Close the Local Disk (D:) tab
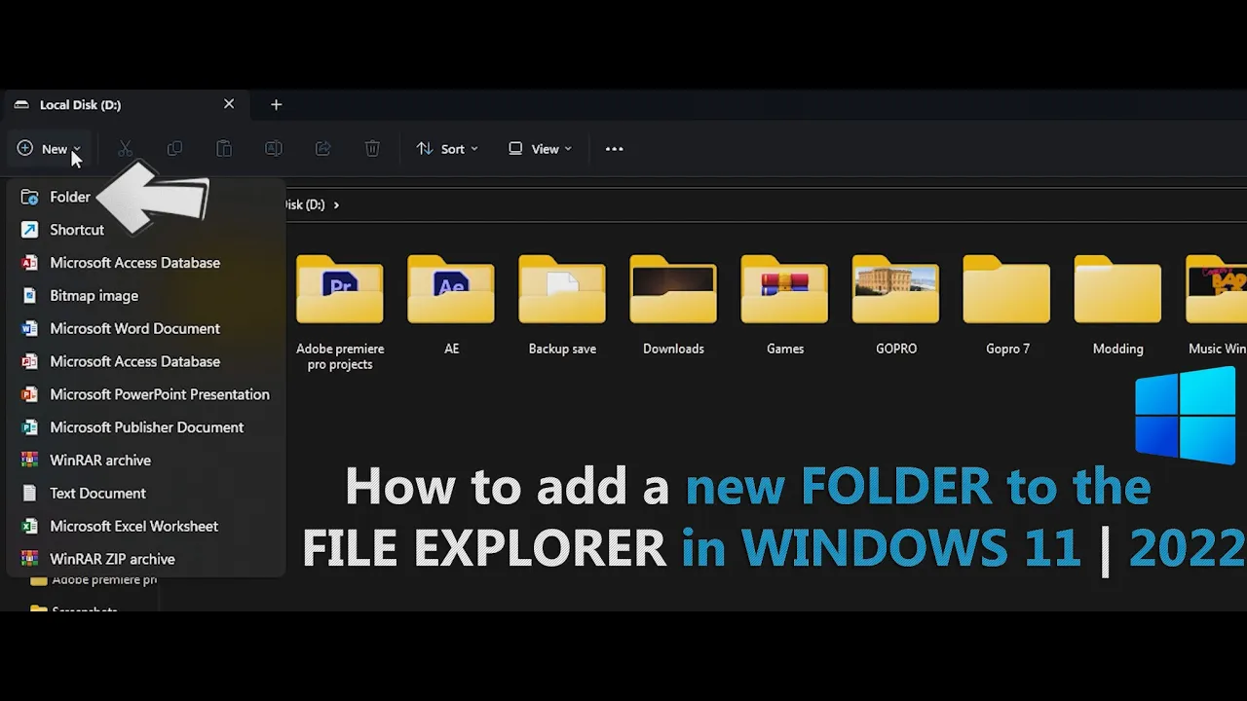The width and height of the screenshot is (1247, 701). click(x=229, y=104)
